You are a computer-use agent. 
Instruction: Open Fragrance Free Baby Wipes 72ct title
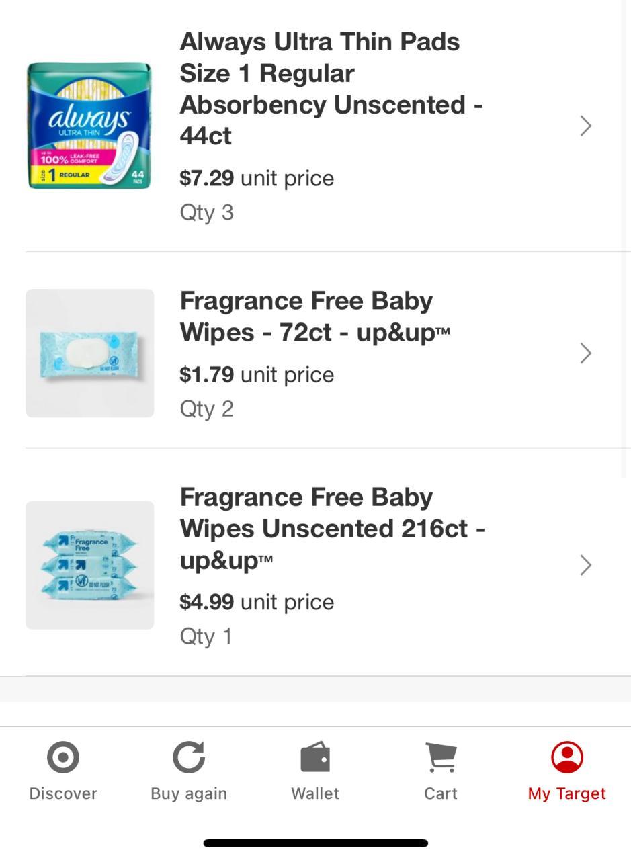[314, 316]
